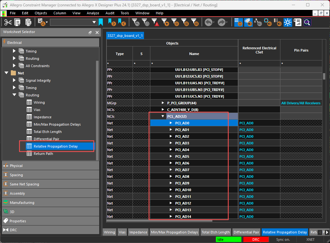This screenshot has width=330, height=243.
Task: Click the red DRC status indicator
Action: (256, 240)
